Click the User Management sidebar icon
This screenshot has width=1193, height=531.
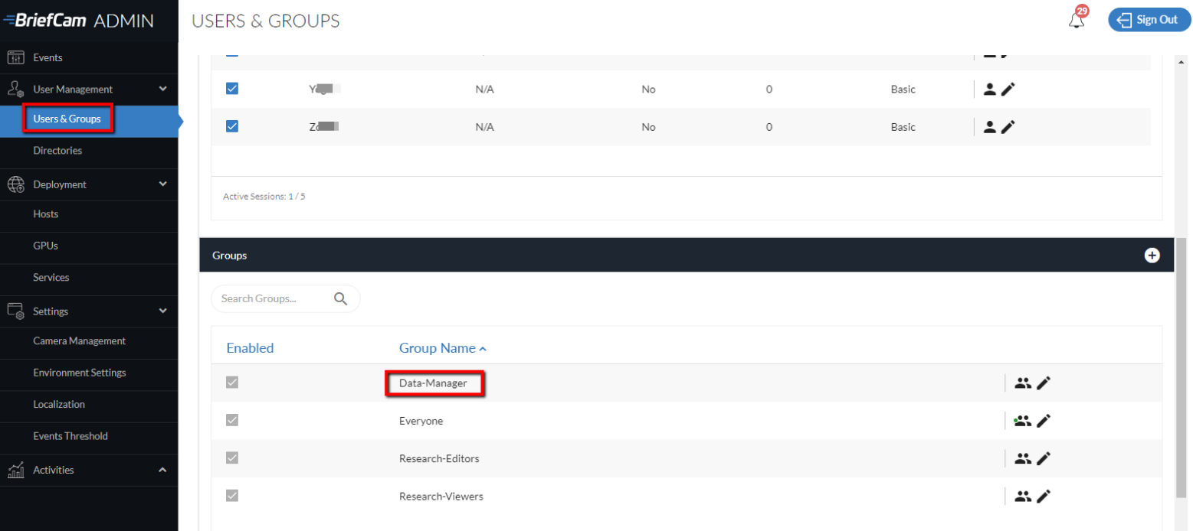coord(16,90)
